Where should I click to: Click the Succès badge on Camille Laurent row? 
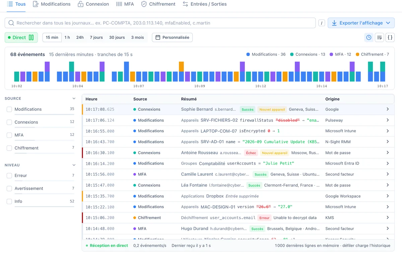click(x=261, y=174)
